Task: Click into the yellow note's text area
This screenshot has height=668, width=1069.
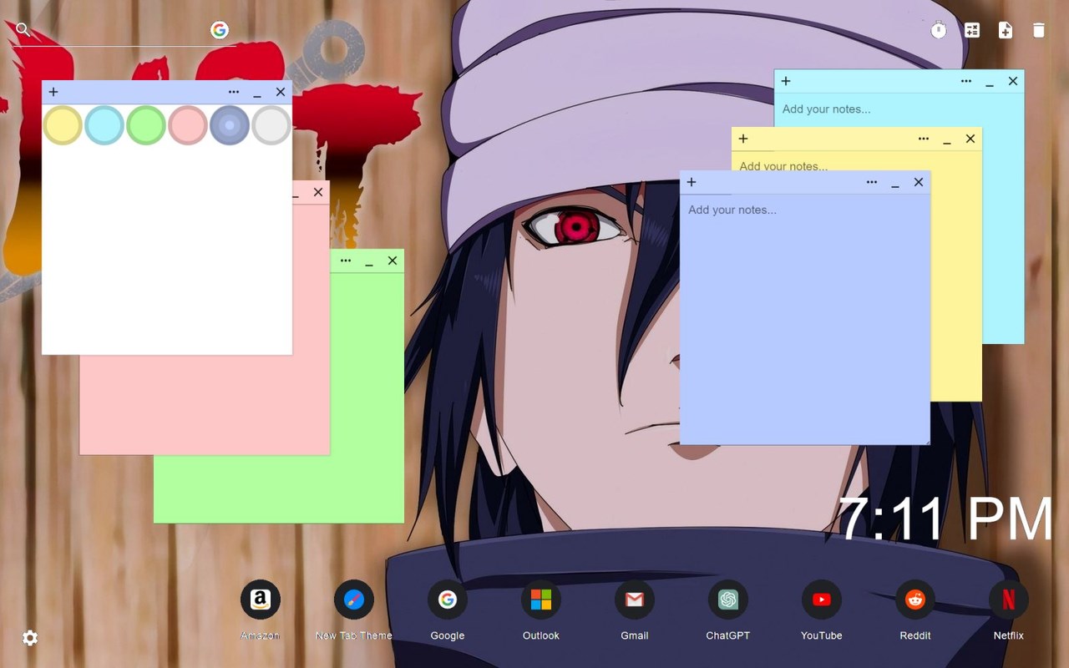Action: click(856, 160)
